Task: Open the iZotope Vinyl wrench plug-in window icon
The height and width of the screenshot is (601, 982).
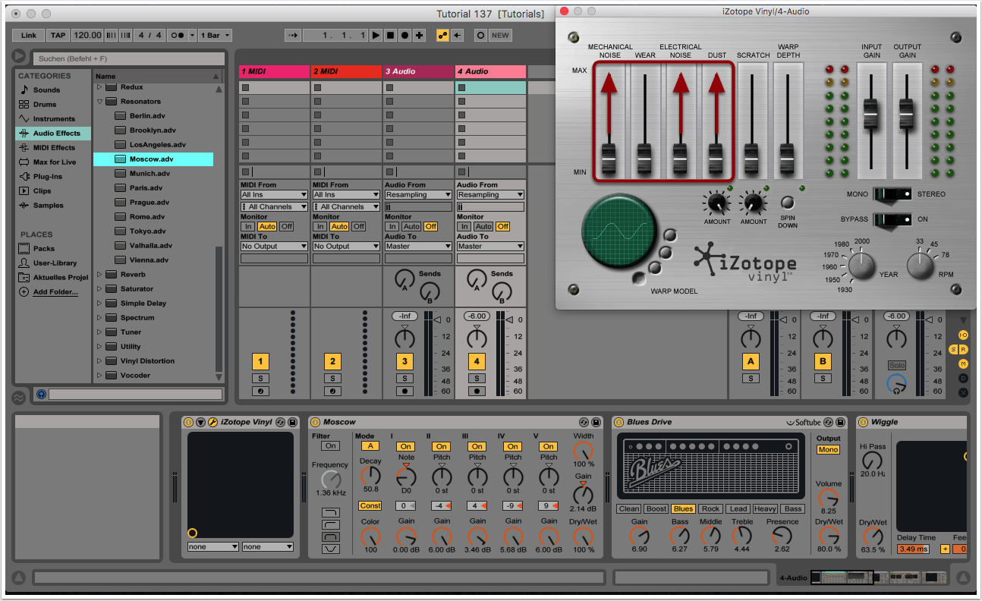Action: tap(212, 422)
